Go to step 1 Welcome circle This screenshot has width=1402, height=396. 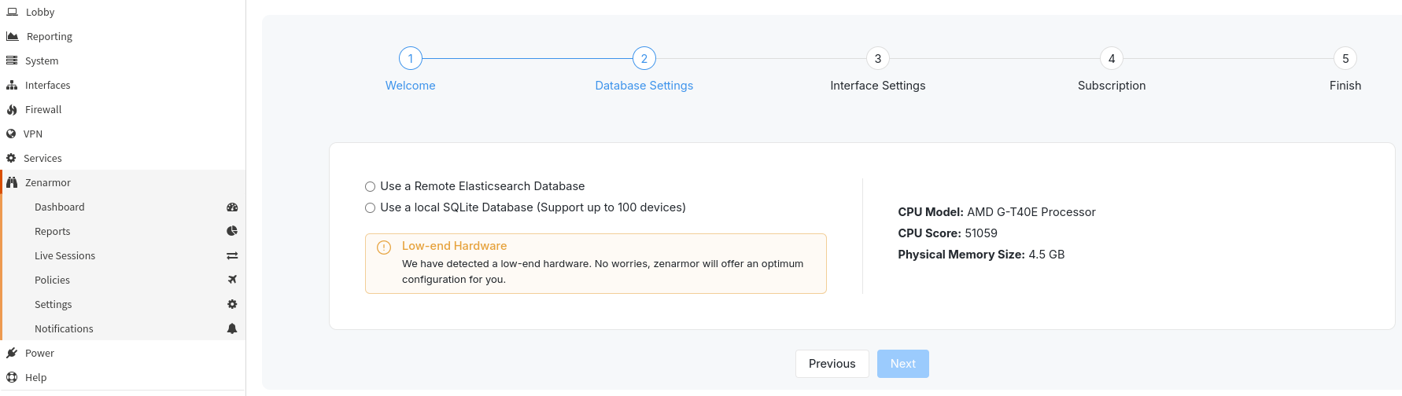tap(411, 59)
